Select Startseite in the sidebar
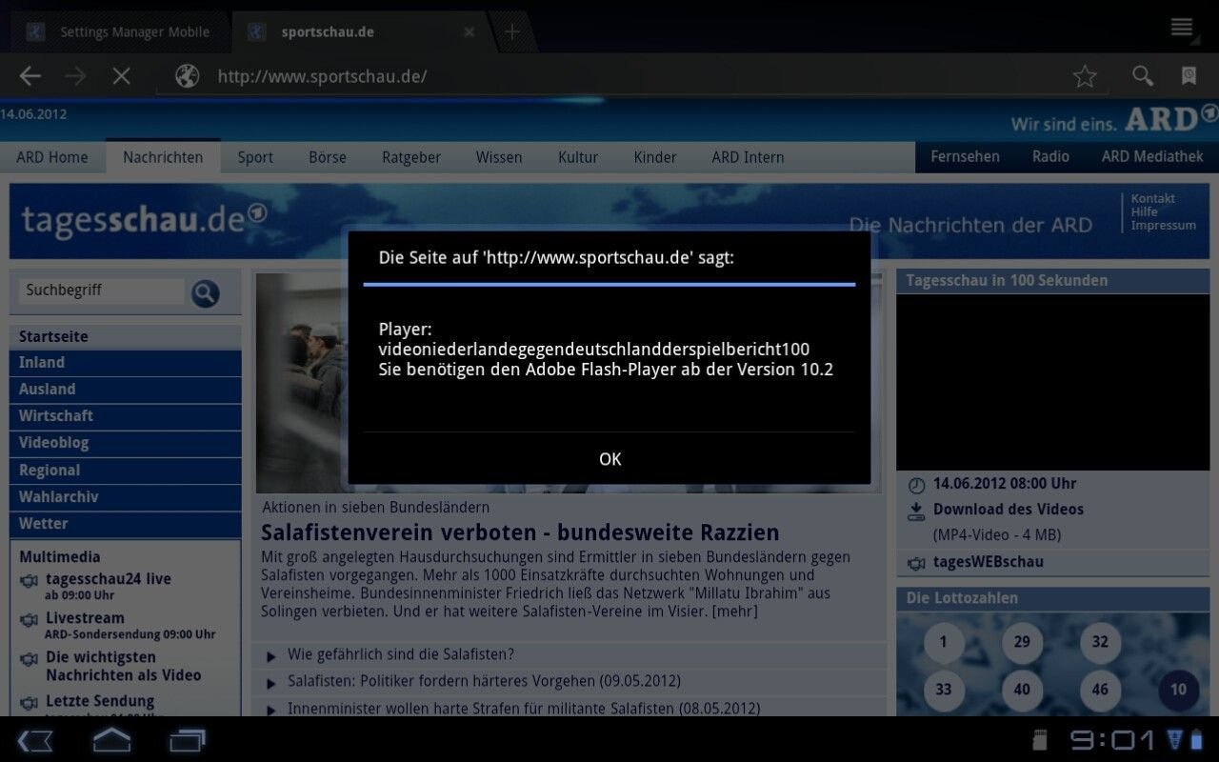The height and width of the screenshot is (762, 1219). point(125,336)
